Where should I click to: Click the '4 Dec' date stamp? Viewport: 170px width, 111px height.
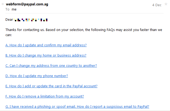pyautogui.click(x=156, y=5)
